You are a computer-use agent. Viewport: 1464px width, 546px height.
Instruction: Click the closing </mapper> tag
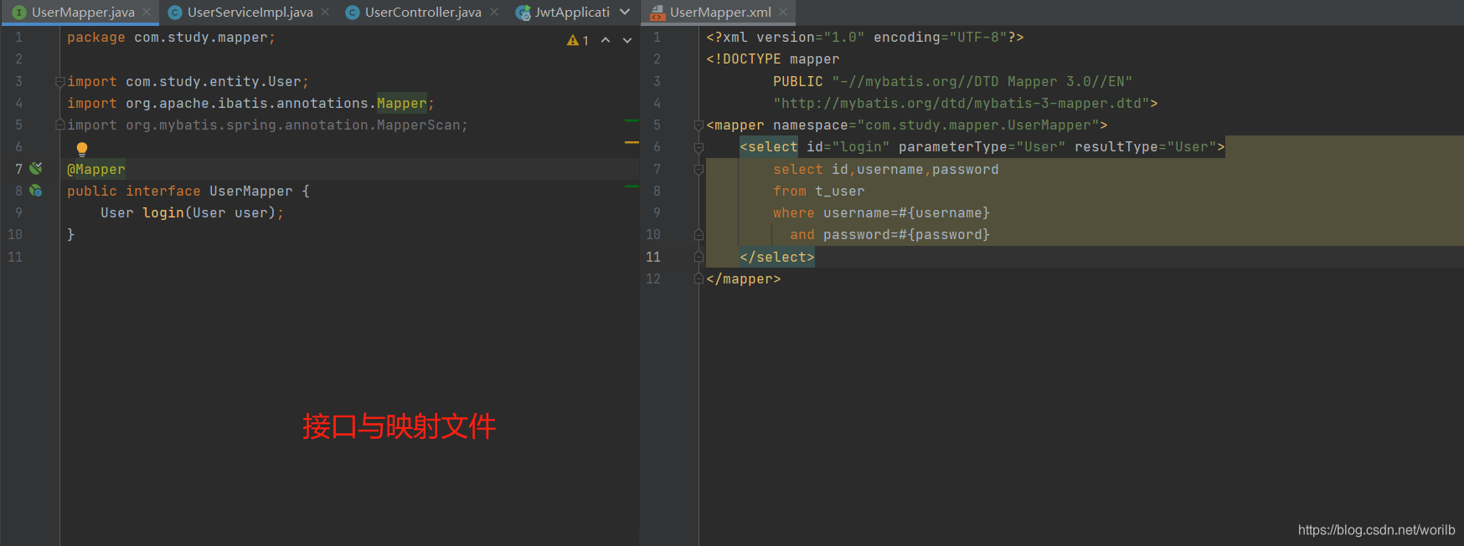coord(744,278)
